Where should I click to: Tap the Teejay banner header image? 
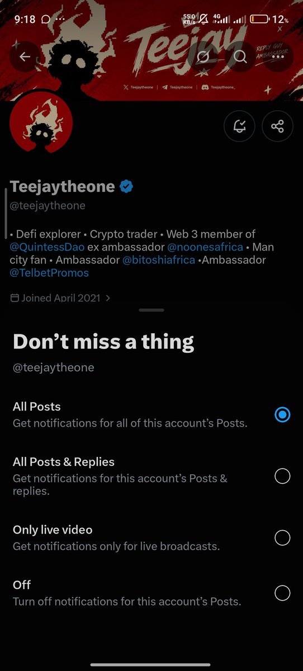(151, 50)
